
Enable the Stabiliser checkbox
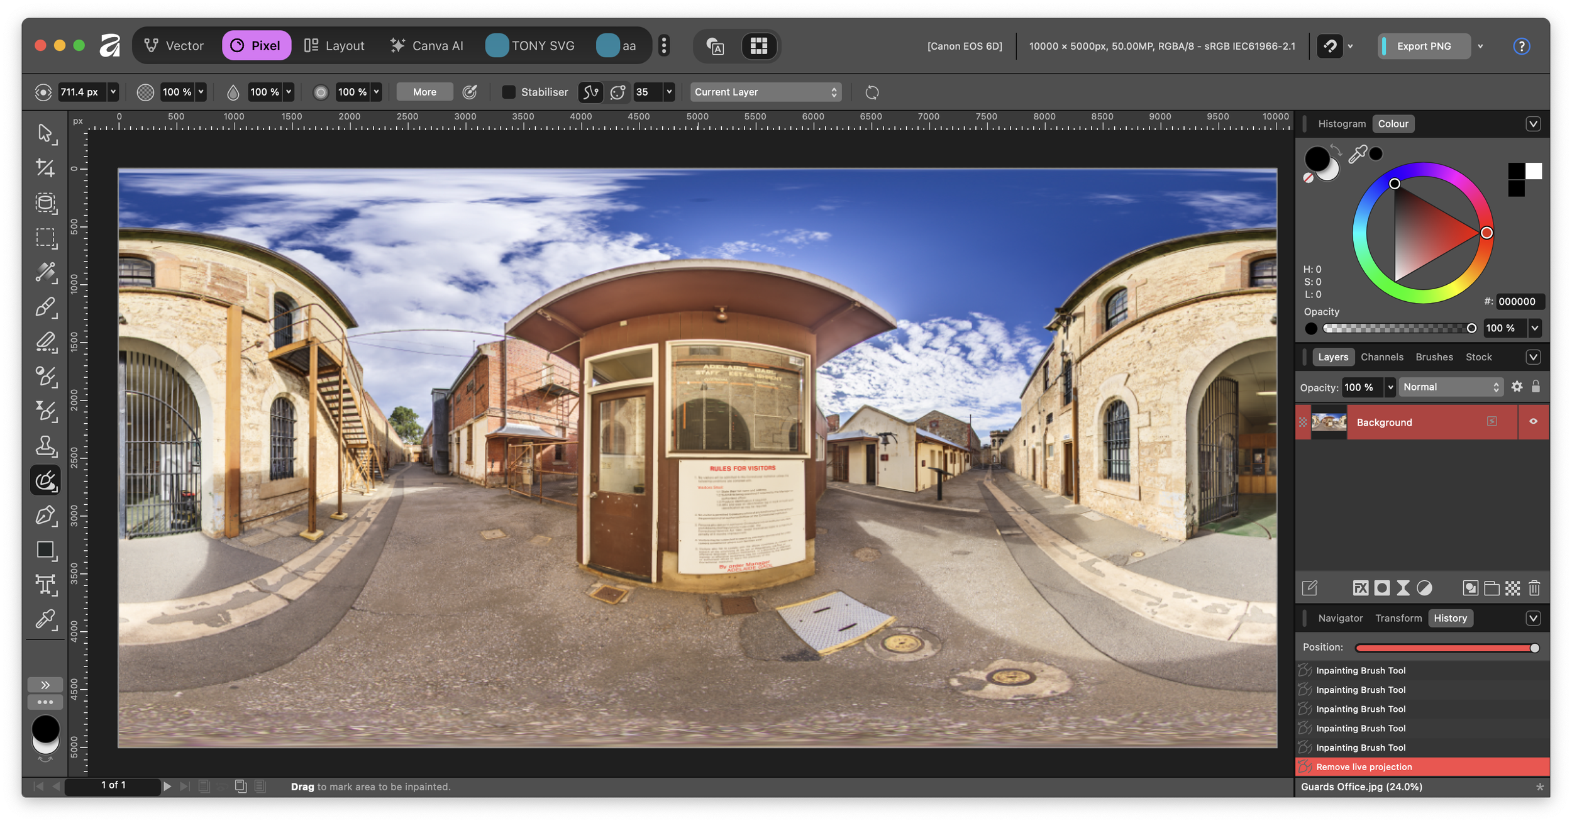(509, 92)
